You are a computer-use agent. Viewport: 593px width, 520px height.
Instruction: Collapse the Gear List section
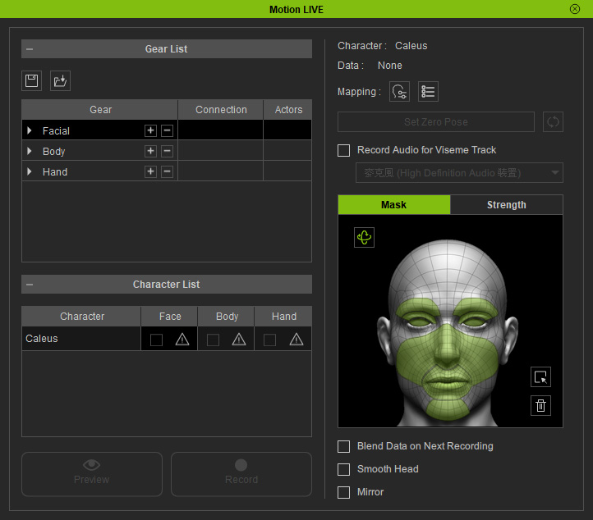click(x=30, y=49)
